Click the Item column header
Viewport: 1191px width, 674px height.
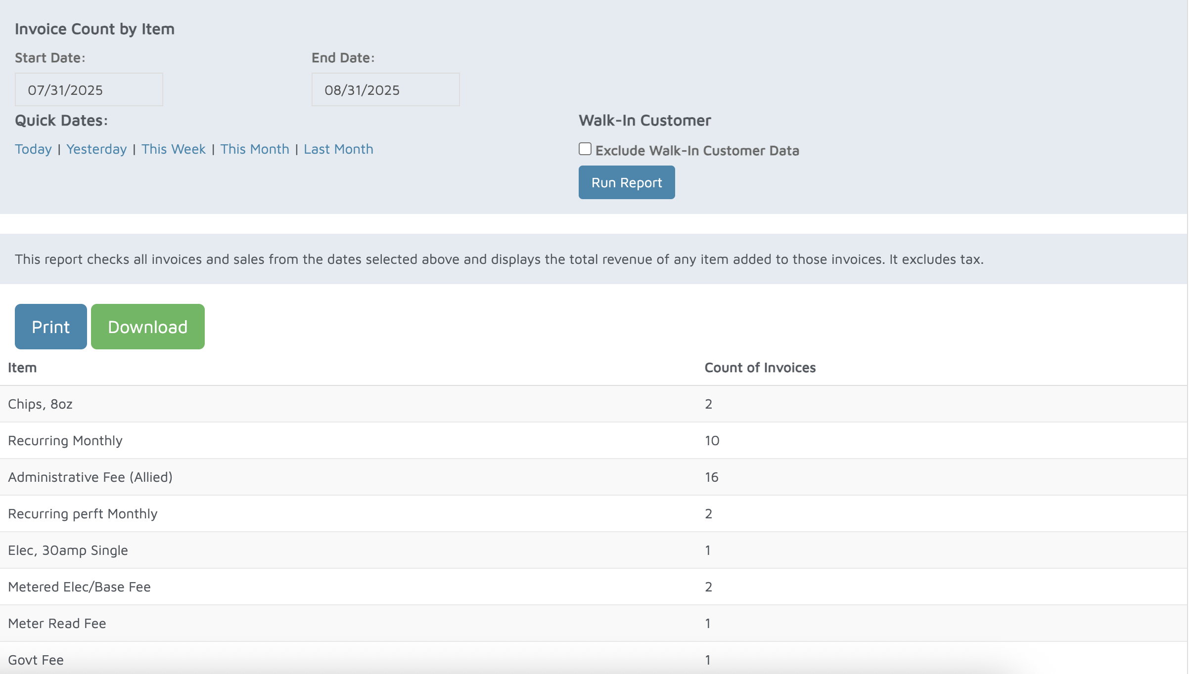(22, 368)
